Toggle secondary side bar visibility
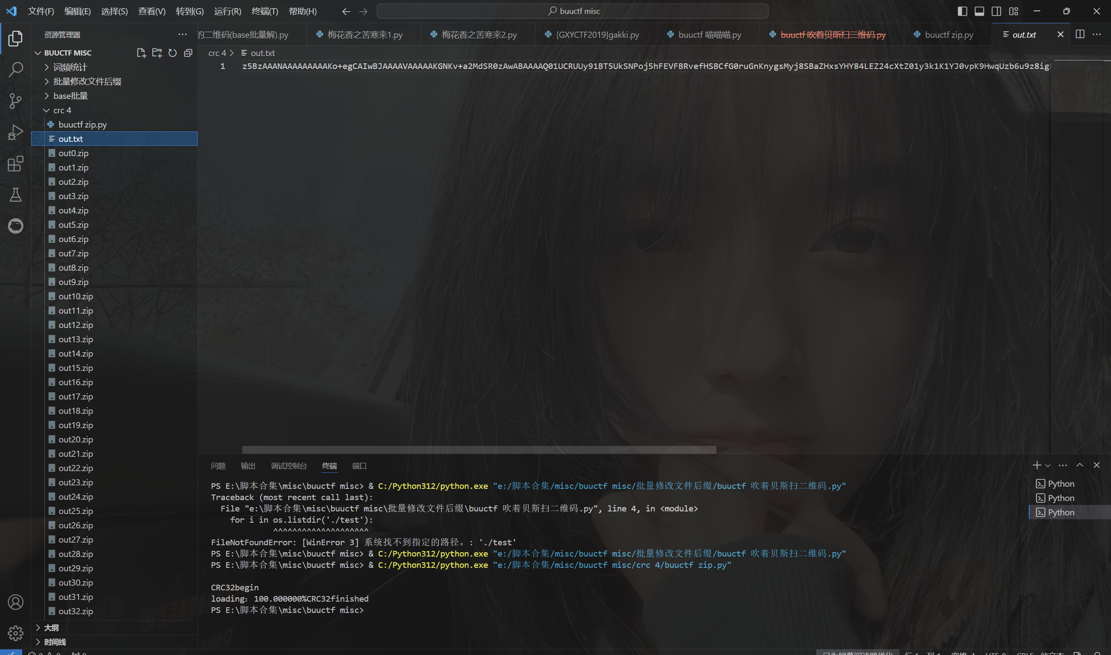 coord(996,11)
